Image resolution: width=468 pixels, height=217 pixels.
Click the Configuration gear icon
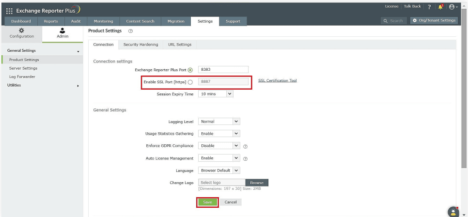coord(21,31)
